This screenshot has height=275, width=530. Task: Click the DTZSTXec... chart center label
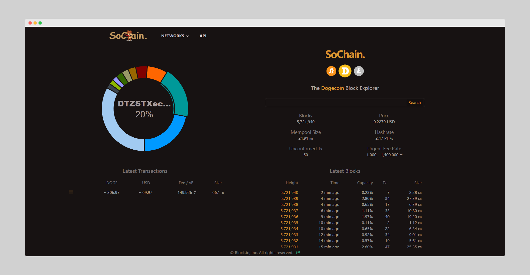(x=144, y=104)
